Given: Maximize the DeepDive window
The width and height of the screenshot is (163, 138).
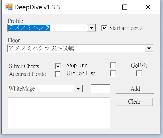Looking at the screenshot, I should pyautogui.click(x=125, y=7).
